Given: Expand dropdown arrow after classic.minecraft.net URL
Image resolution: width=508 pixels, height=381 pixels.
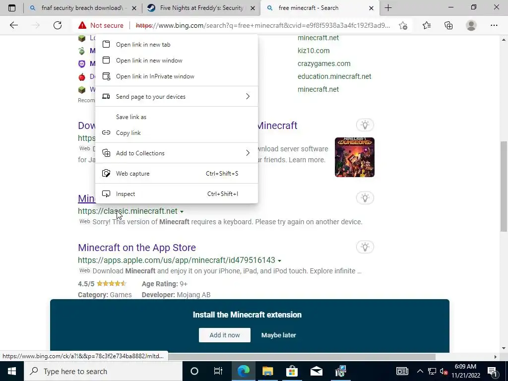Looking at the screenshot, I should (x=182, y=211).
